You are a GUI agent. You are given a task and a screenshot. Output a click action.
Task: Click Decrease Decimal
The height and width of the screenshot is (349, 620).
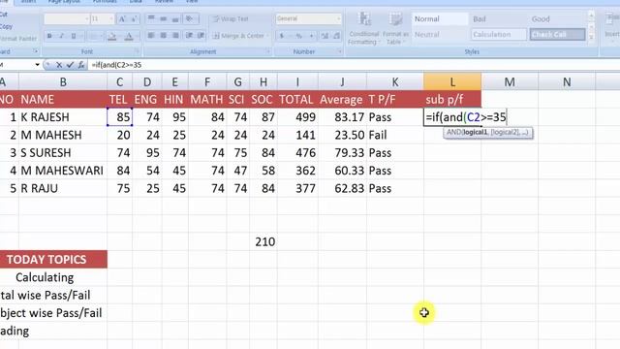(336, 36)
